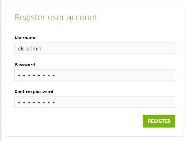This screenshot has width=187, height=141.
Task: Place cursor at end of Username field
Action: tap(42, 49)
